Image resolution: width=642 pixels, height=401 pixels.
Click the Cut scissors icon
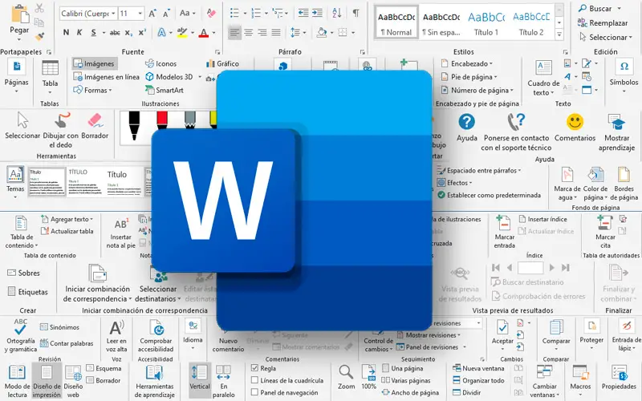click(39, 8)
